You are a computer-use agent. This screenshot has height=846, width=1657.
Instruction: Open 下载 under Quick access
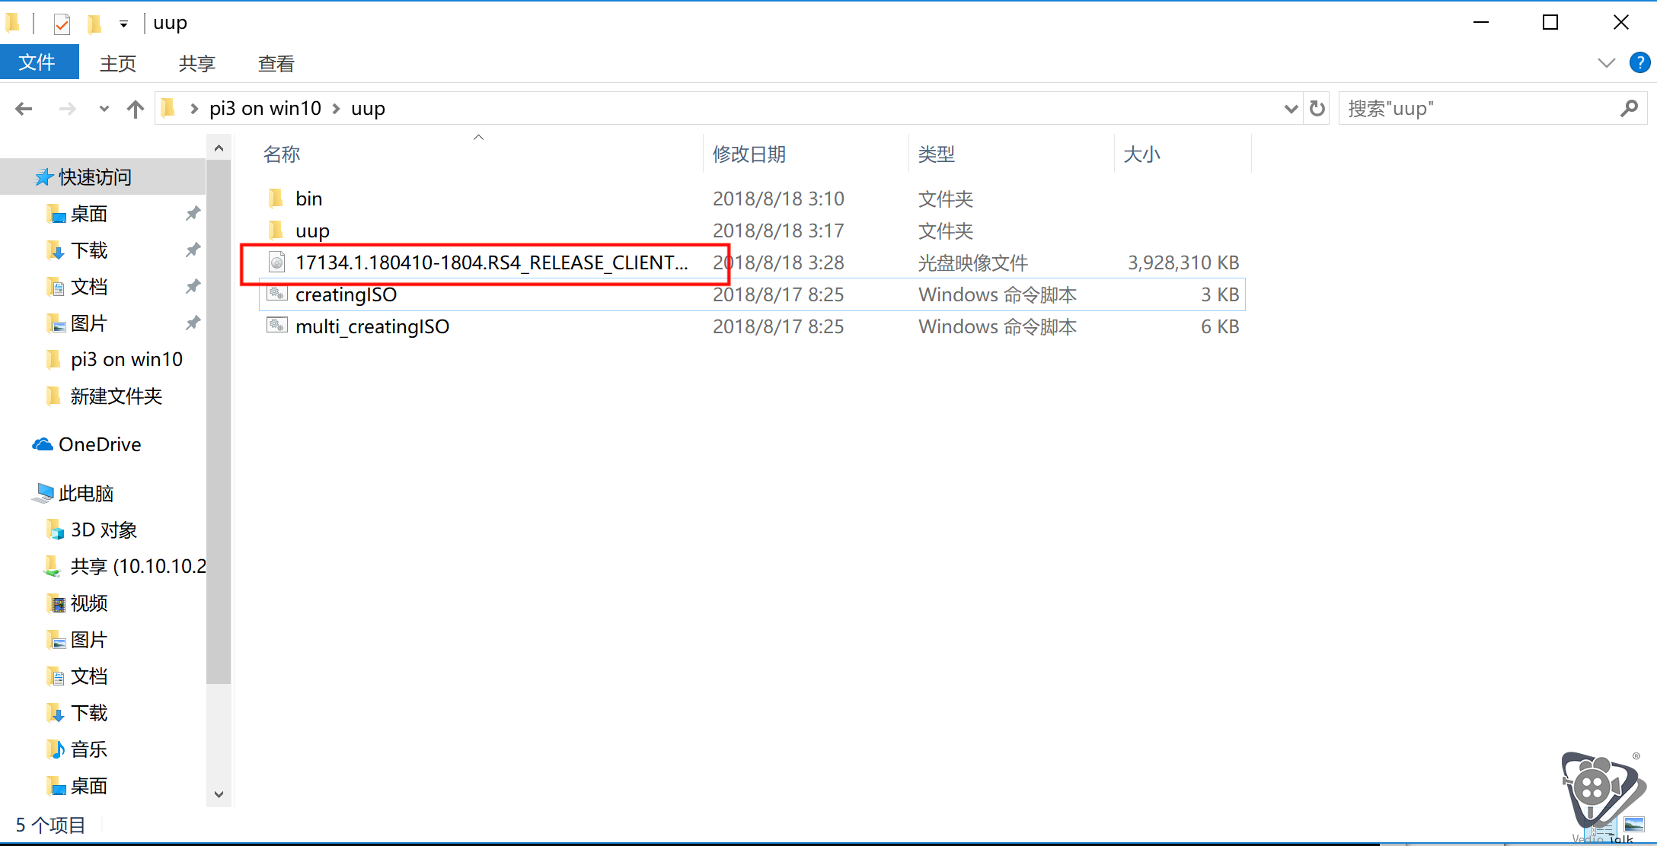pyautogui.click(x=88, y=250)
